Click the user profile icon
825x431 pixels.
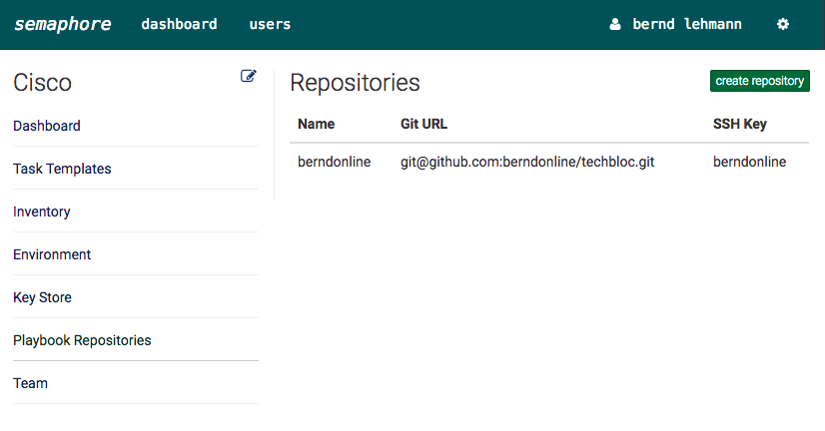615,24
